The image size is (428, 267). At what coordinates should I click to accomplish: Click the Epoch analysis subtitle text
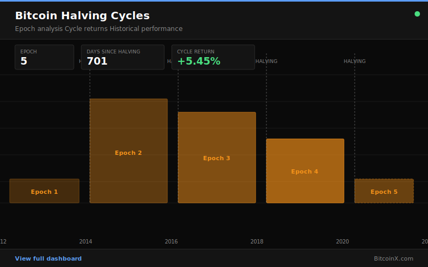coord(98,29)
